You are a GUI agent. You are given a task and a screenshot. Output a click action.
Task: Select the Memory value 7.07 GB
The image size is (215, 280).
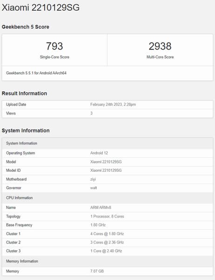[97, 271]
